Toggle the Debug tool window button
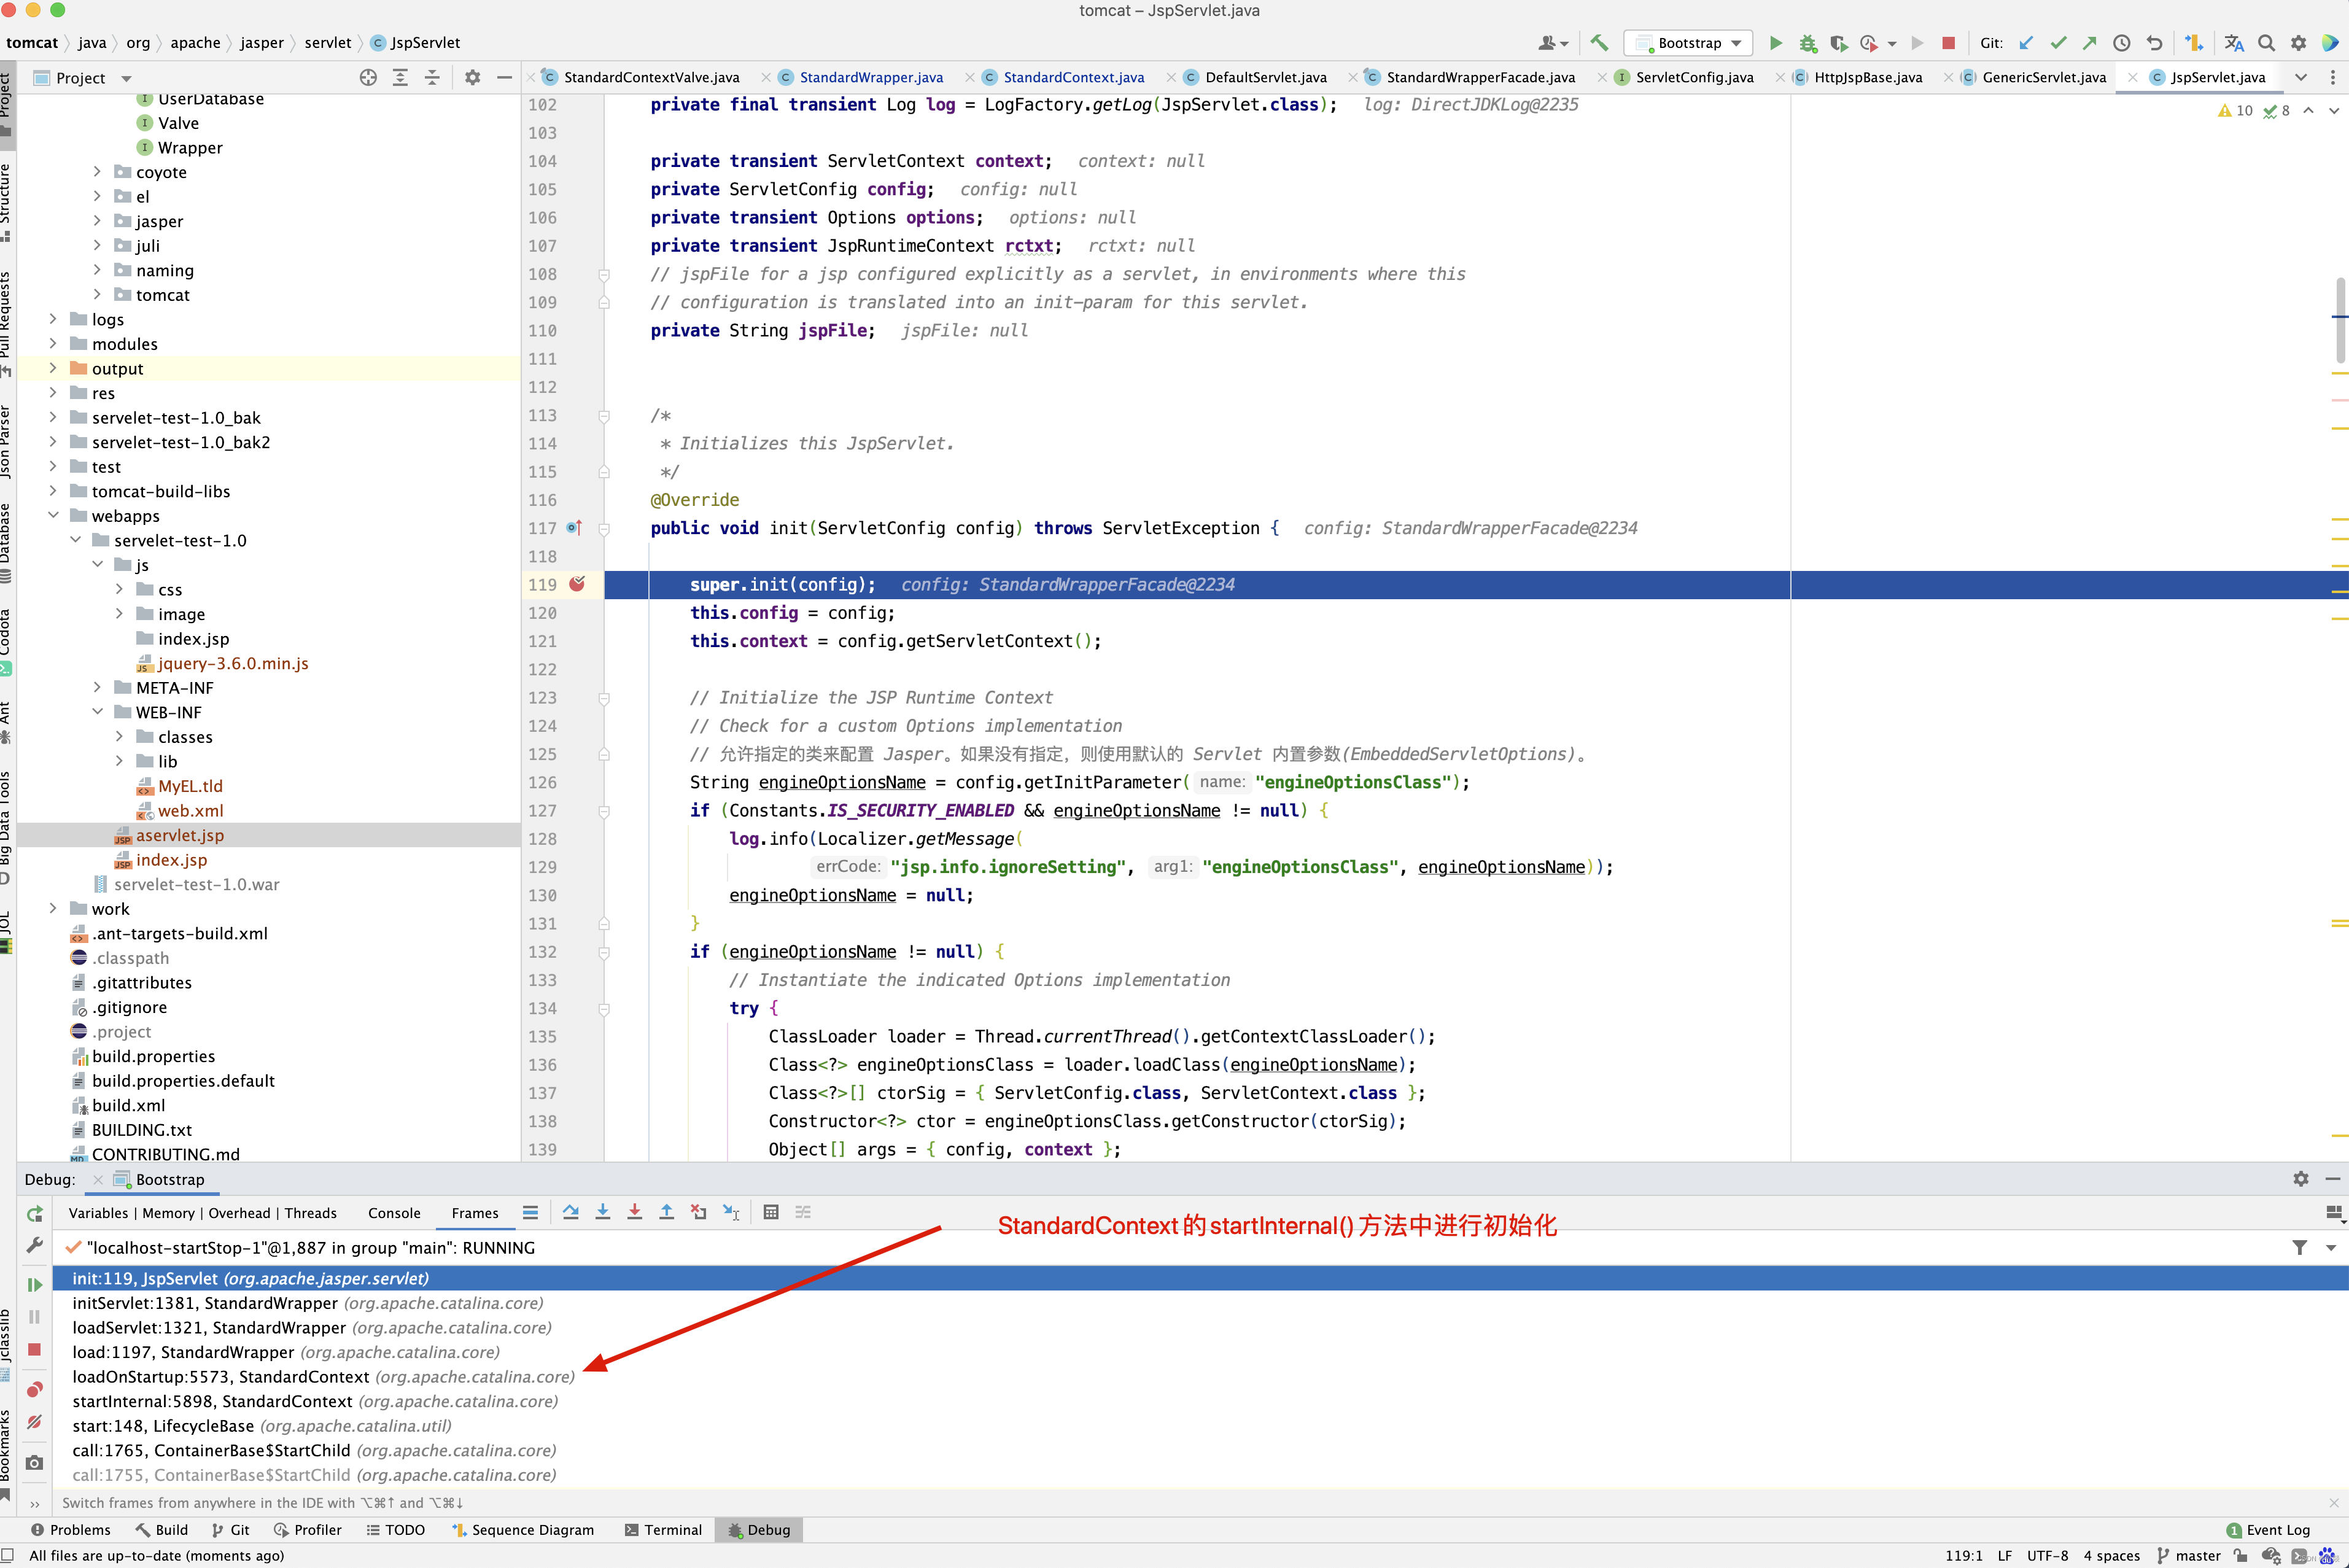 pyautogui.click(x=759, y=1529)
